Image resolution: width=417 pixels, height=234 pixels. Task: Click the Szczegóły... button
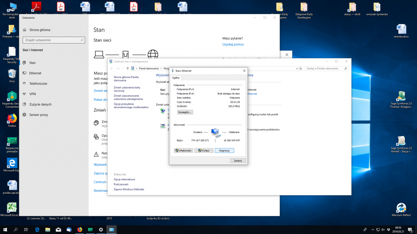pyautogui.click(x=185, y=112)
